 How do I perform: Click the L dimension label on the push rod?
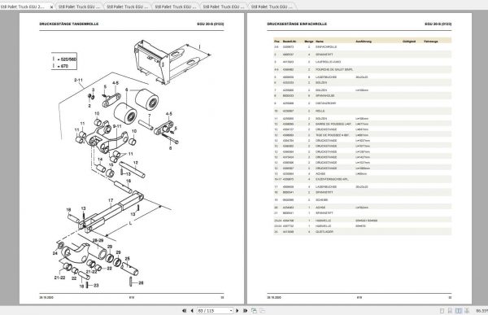tap(130, 223)
